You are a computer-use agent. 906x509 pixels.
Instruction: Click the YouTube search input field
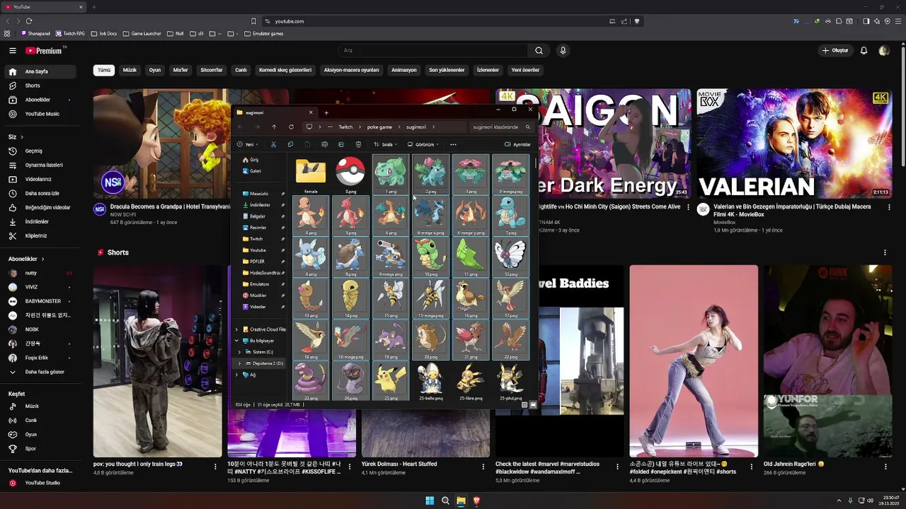coord(432,50)
